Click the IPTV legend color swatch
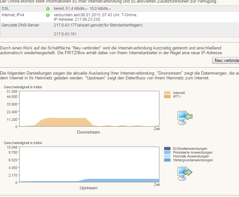Viewport: 239px width, 197px height. tap(167, 96)
